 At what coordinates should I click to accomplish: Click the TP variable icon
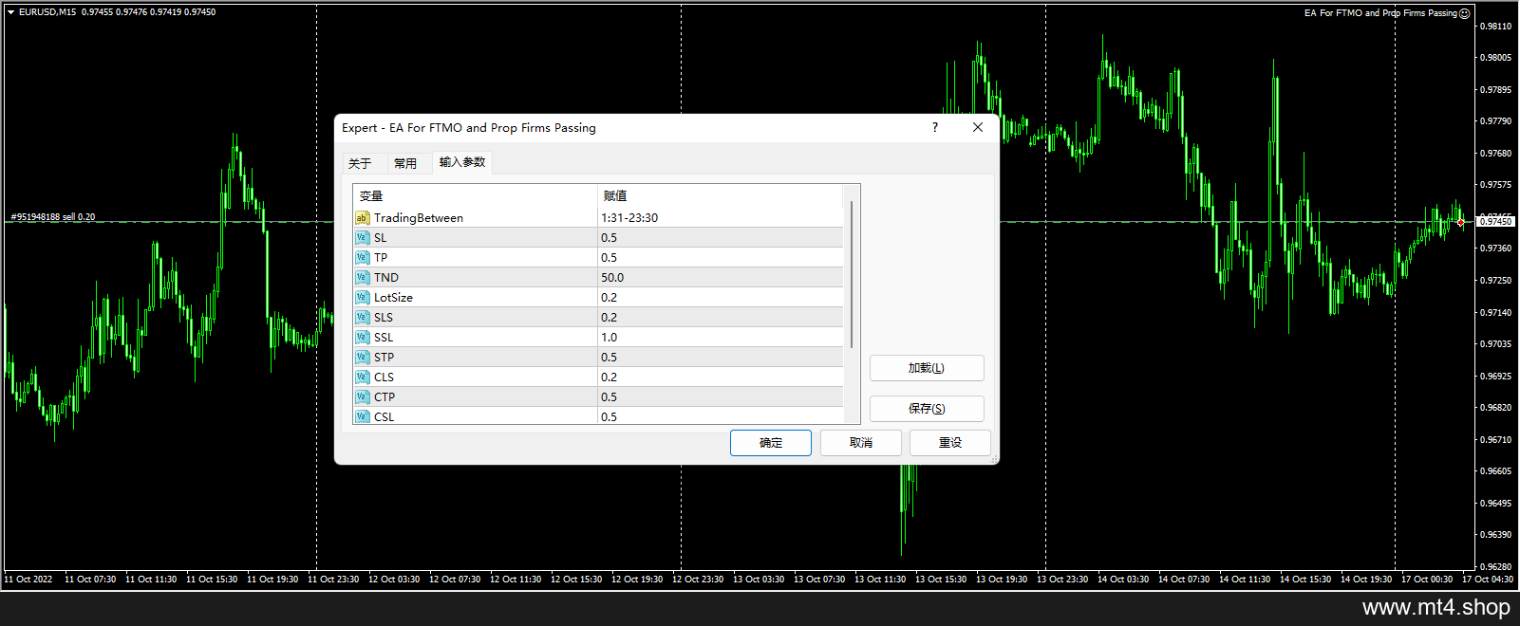pos(362,258)
